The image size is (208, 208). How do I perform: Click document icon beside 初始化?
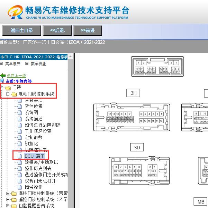(20, 144)
